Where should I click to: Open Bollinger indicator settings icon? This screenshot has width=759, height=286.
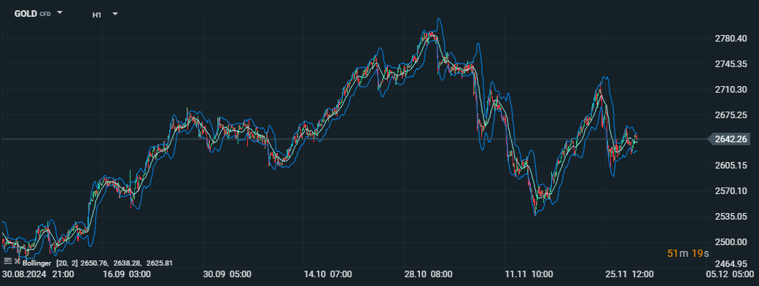(7, 260)
